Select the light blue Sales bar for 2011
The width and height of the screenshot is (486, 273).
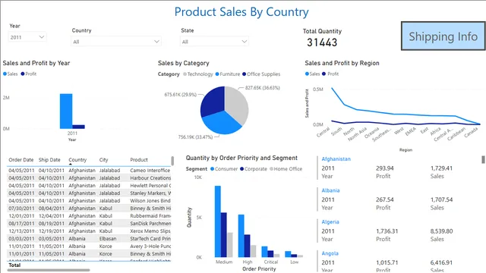66,111
